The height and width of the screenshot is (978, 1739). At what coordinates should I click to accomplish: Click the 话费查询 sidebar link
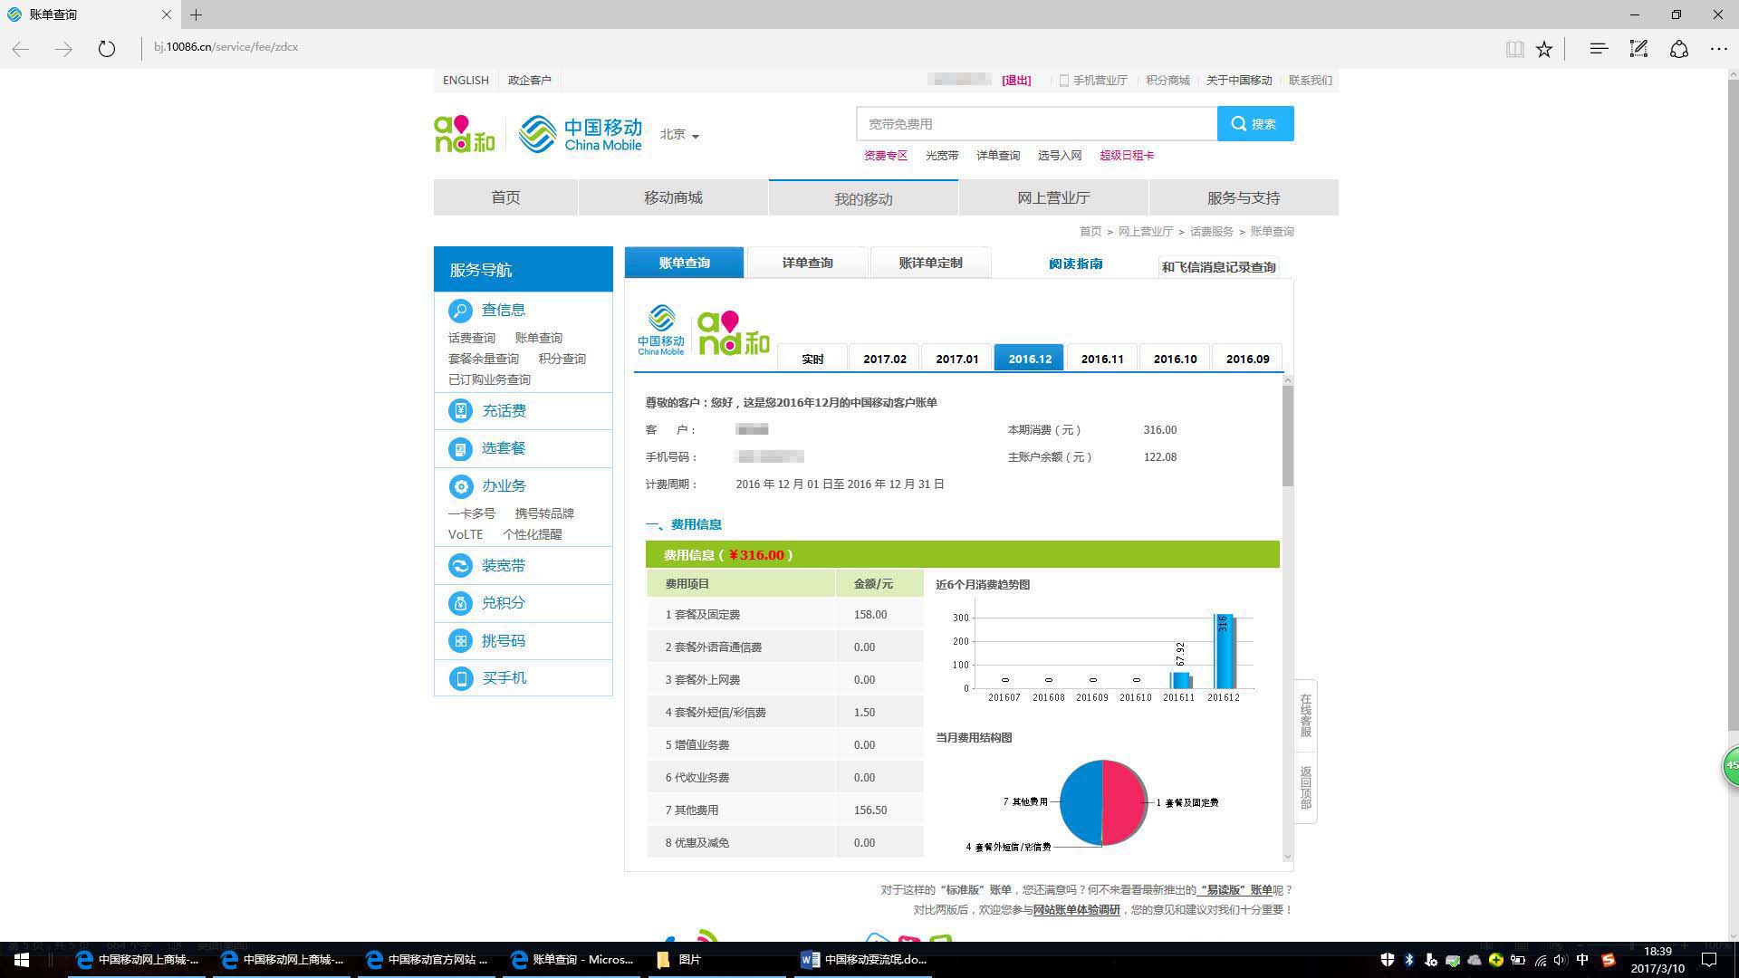click(x=472, y=338)
